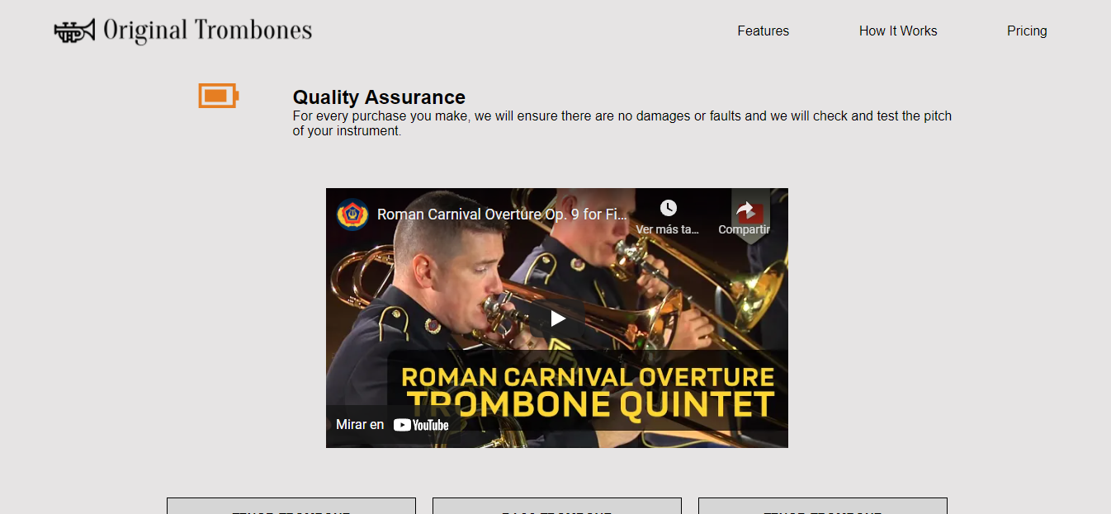Open the Pricing navigation link
The width and height of the screenshot is (1111, 514).
(x=1027, y=31)
